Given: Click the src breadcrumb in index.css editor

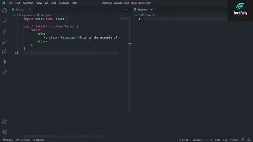Looking at the screenshot, I should click(136, 15).
